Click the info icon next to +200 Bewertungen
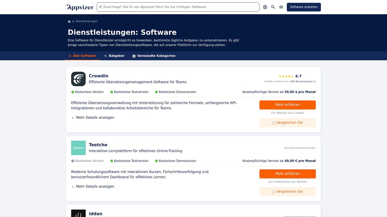The image size is (387, 217). pyautogui.click(x=315, y=82)
